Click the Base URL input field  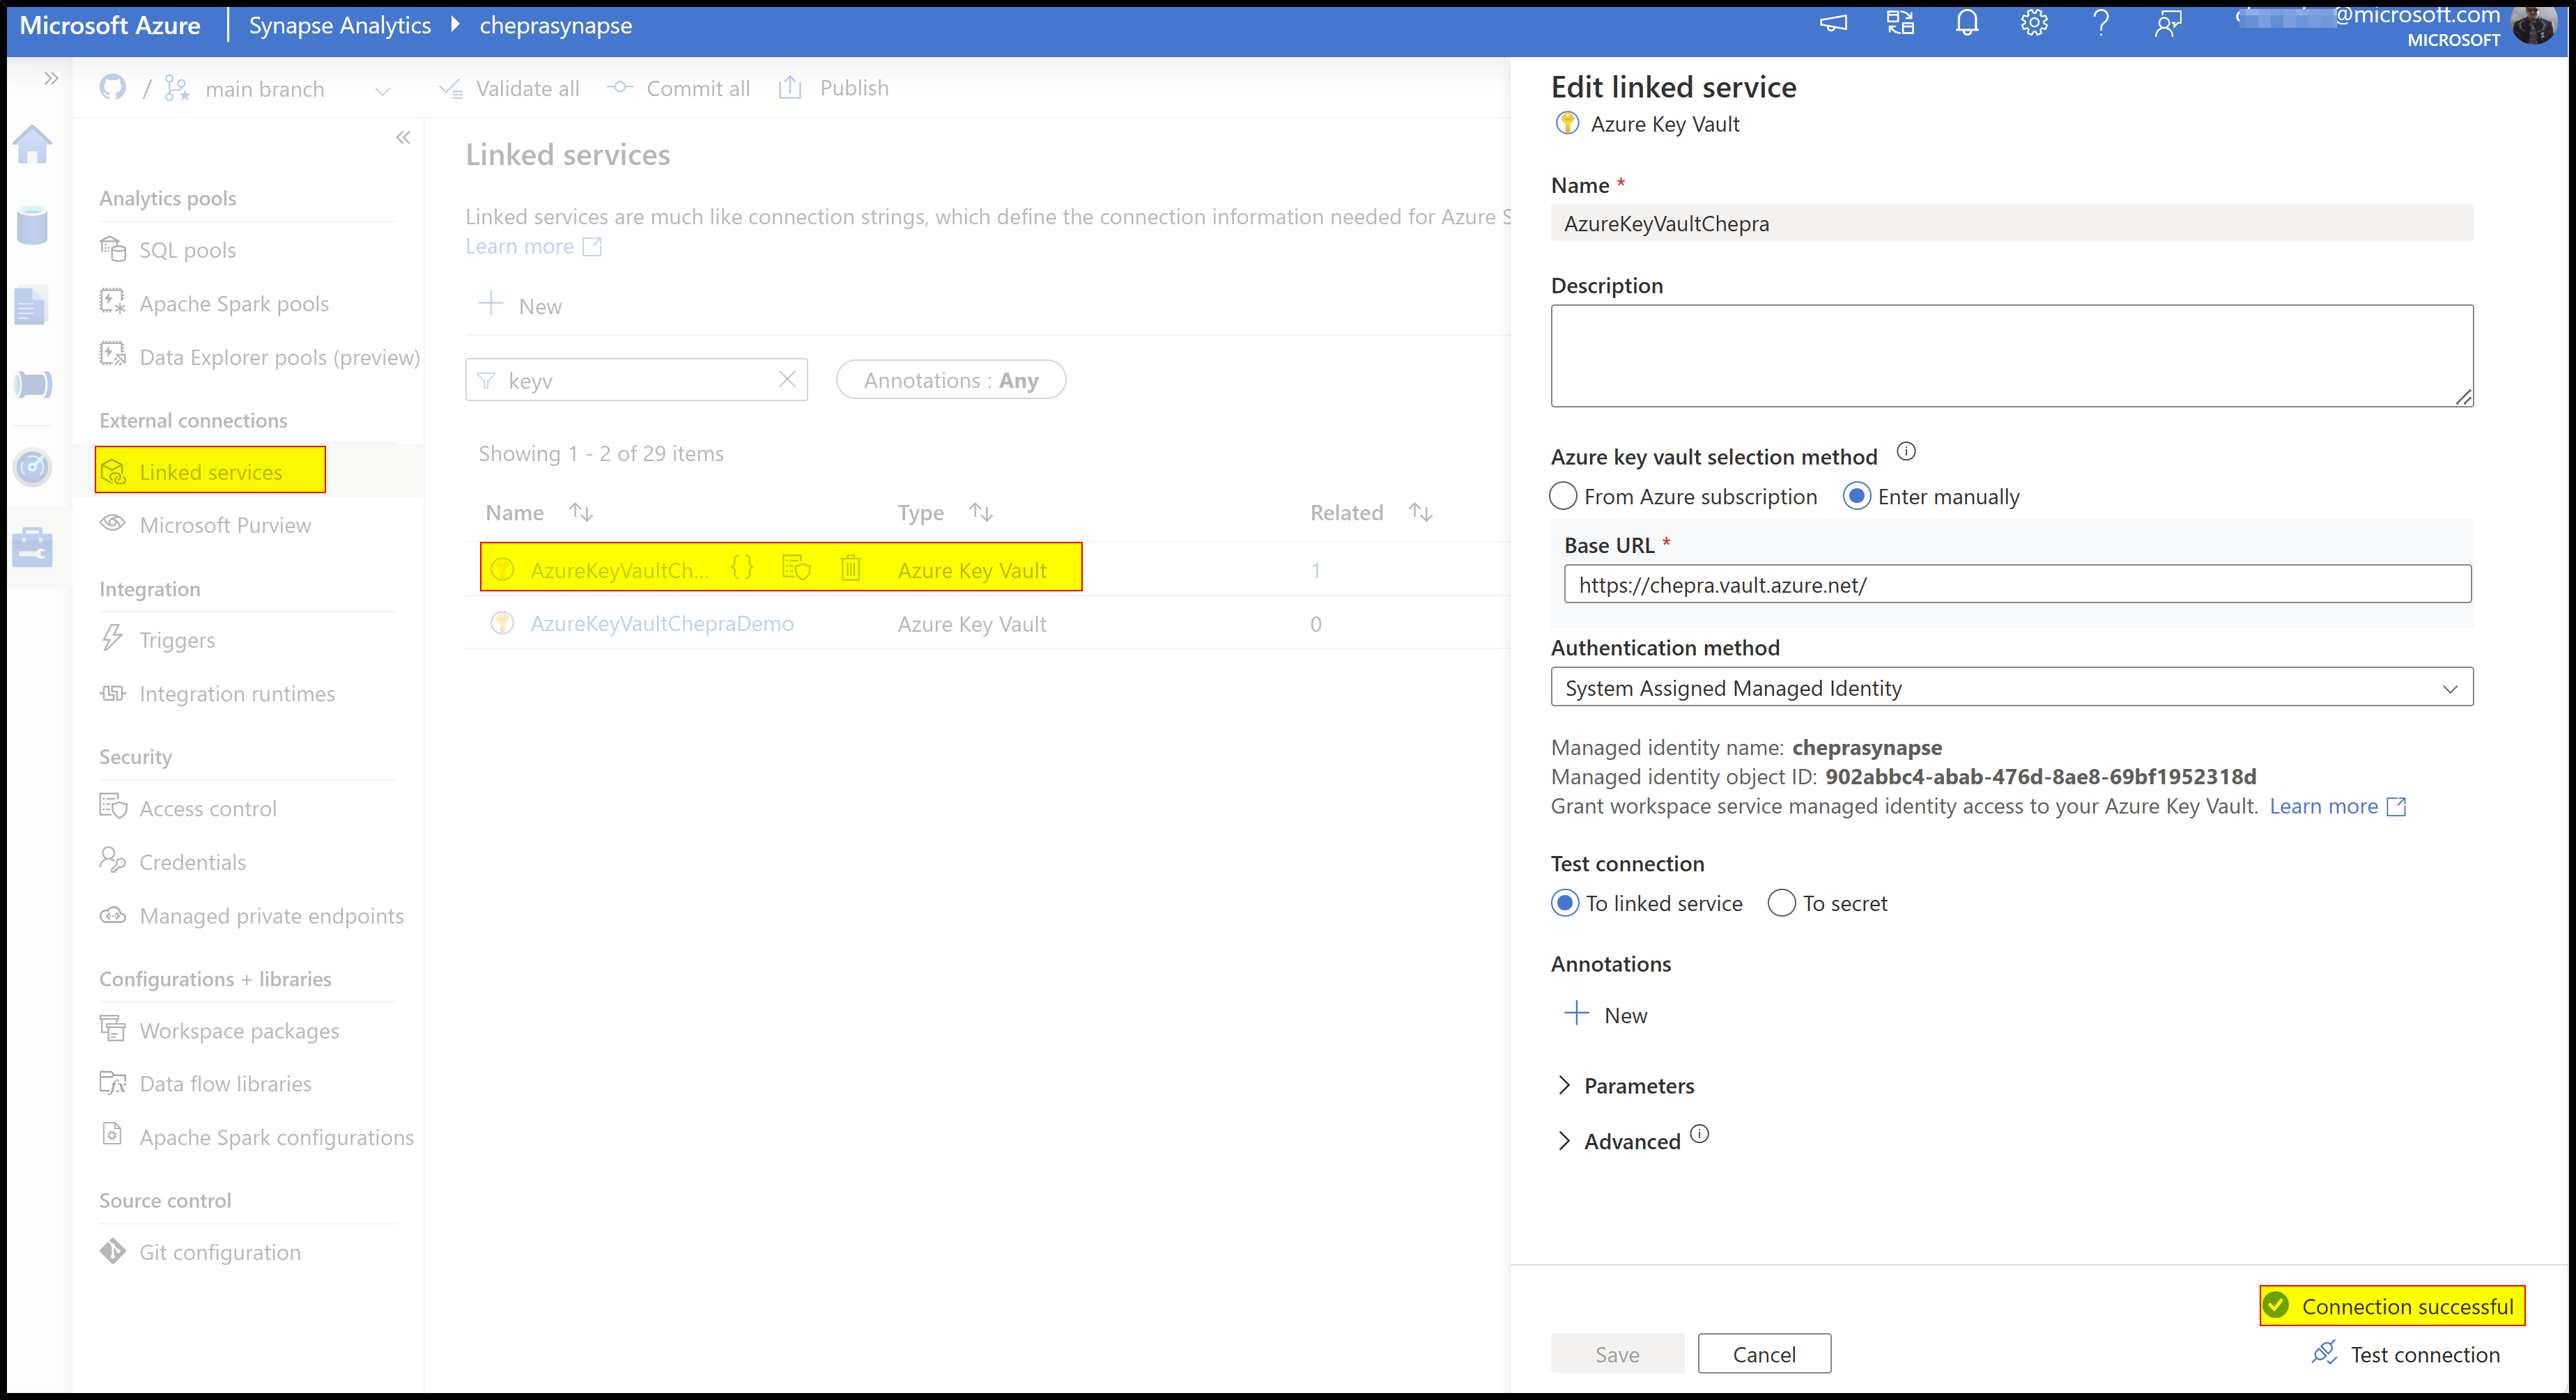2017,584
